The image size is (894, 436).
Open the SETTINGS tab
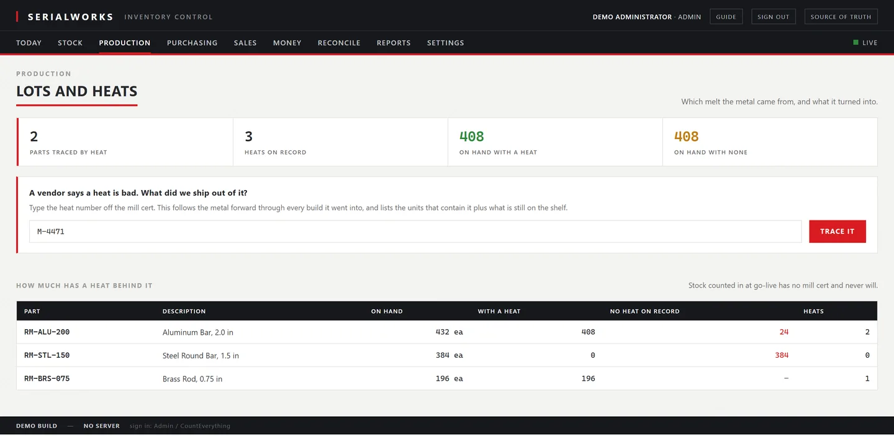coord(446,43)
